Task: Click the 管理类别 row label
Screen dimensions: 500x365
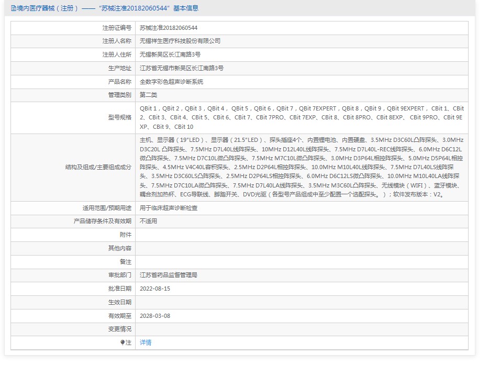Action: click(119, 95)
